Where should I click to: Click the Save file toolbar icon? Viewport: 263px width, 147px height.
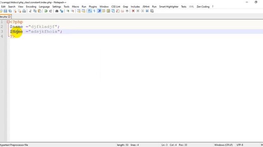click(5, 11)
